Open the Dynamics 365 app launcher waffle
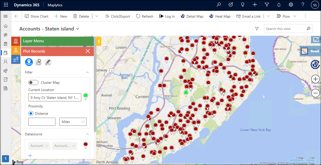The image size is (321, 165). pyautogui.click(x=6, y=5)
